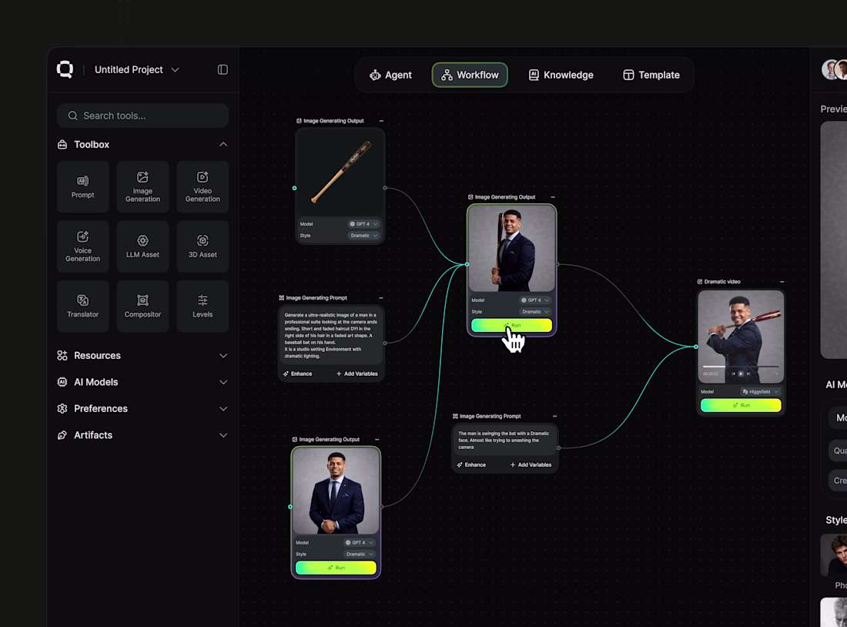This screenshot has height=627, width=847.
Task: Pick the LLM Asset tool
Action: (142, 246)
